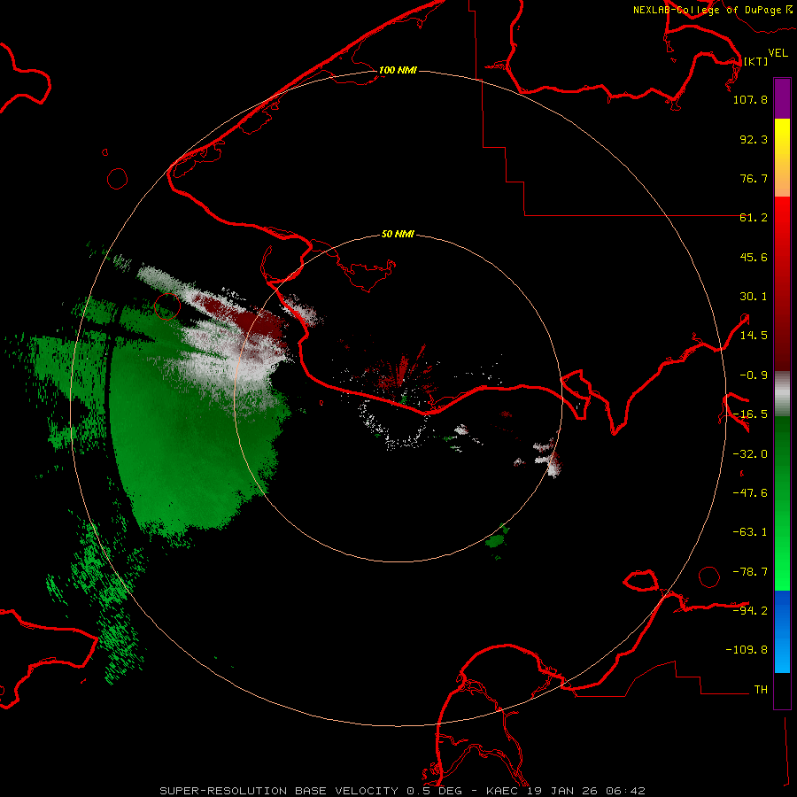The width and height of the screenshot is (797, 797).
Task: Pick the blue segment of the velocity scale
Action: [782, 631]
